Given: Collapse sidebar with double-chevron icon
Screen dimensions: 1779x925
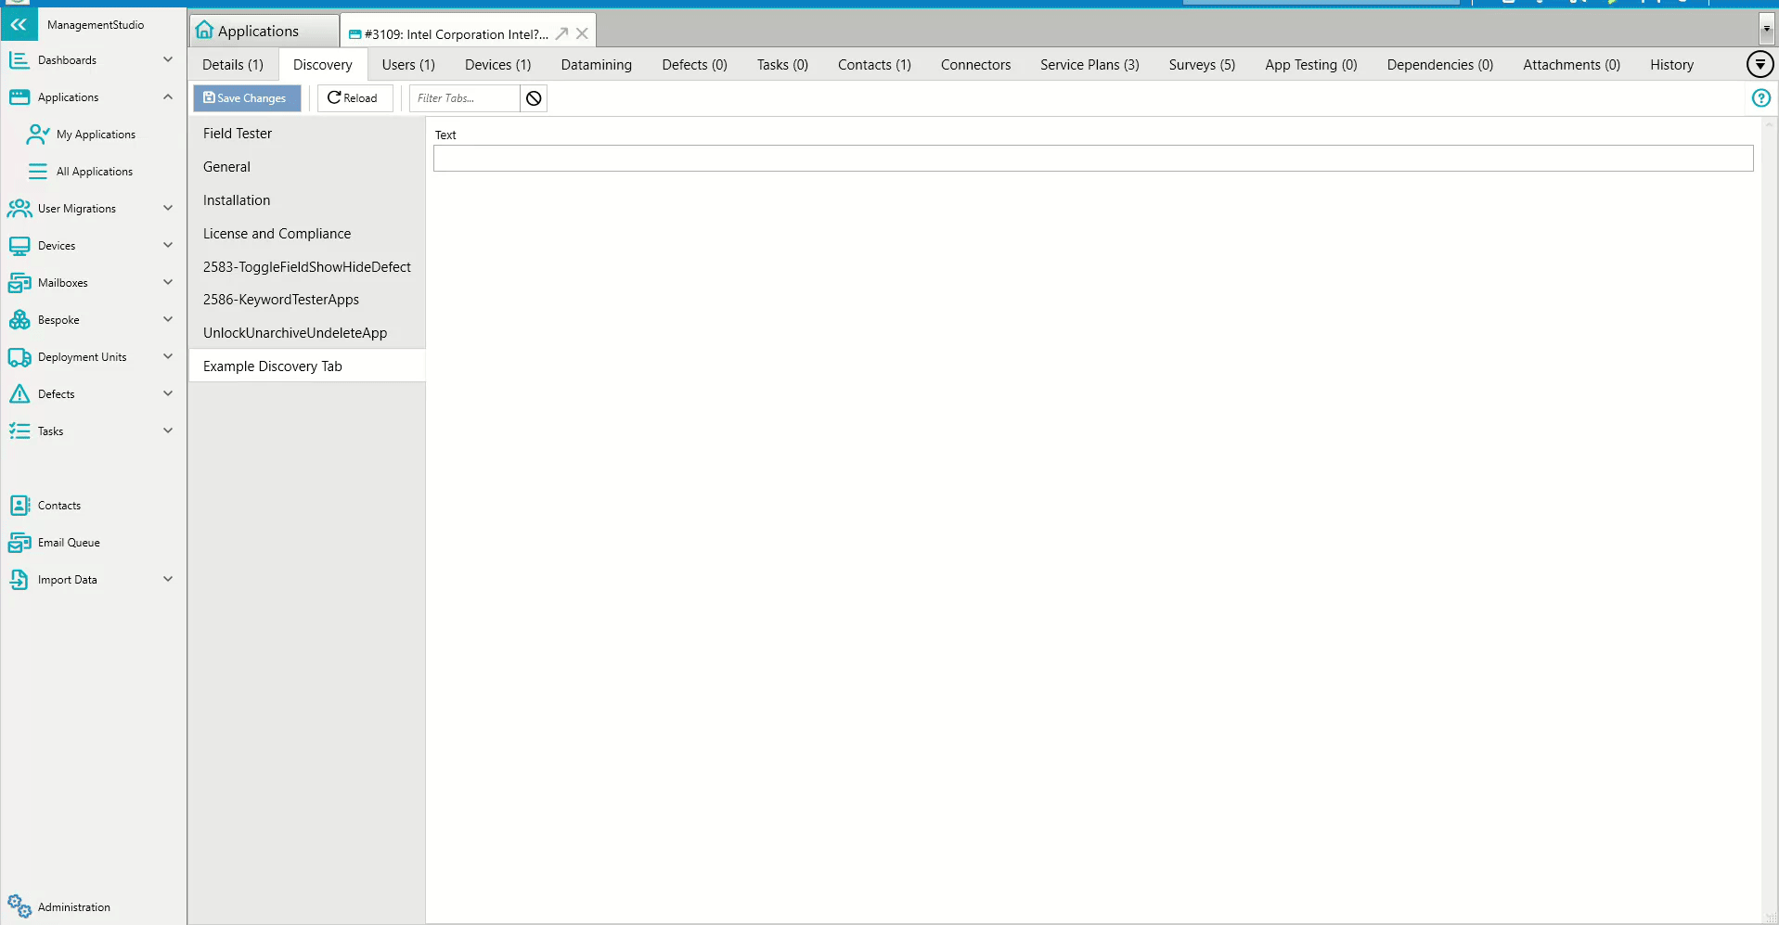Looking at the screenshot, I should pyautogui.click(x=19, y=25).
